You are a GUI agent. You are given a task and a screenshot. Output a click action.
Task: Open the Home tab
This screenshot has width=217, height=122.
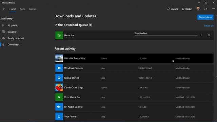tap(13, 9)
